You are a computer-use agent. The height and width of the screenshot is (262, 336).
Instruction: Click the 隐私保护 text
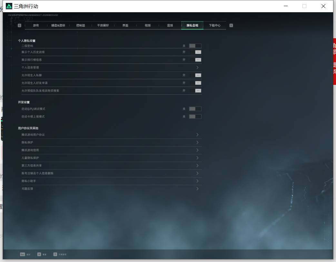27,142
